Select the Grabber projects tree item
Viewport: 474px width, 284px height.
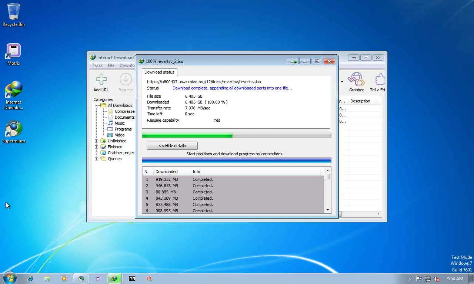click(x=121, y=153)
